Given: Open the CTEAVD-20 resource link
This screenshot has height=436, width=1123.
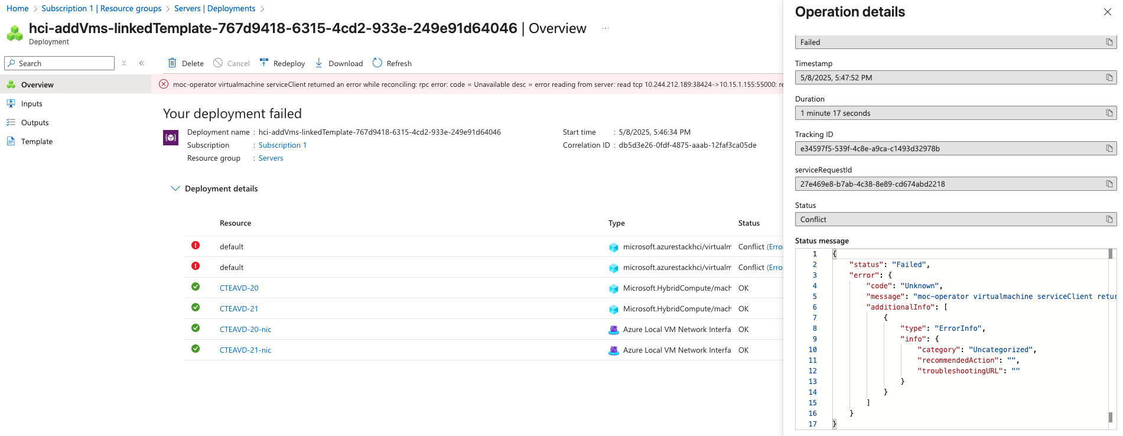Looking at the screenshot, I should coord(239,288).
